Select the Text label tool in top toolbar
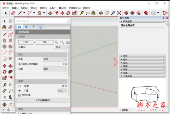The width and height of the screenshot is (170, 114). (x=88, y=13)
